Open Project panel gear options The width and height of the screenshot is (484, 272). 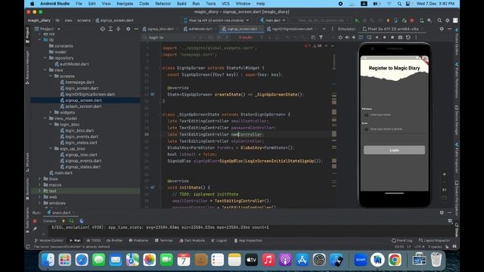point(128,29)
